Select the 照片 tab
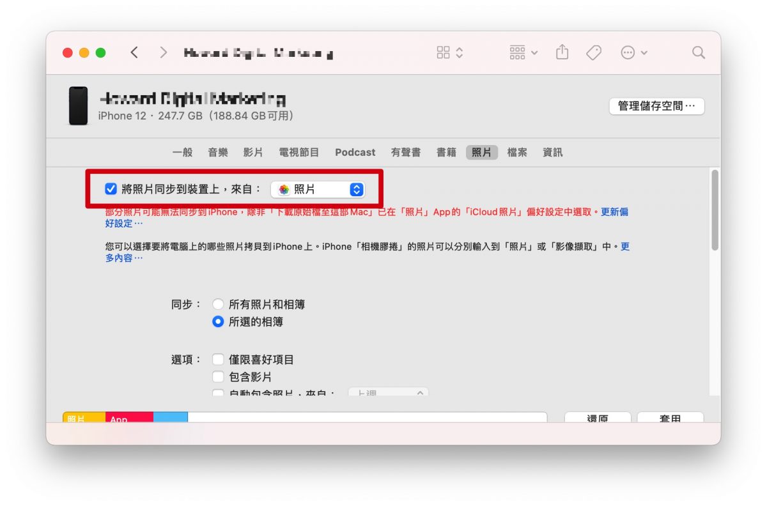Screen dimensions: 767x506 pyautogui.click(x=482, y=152)
